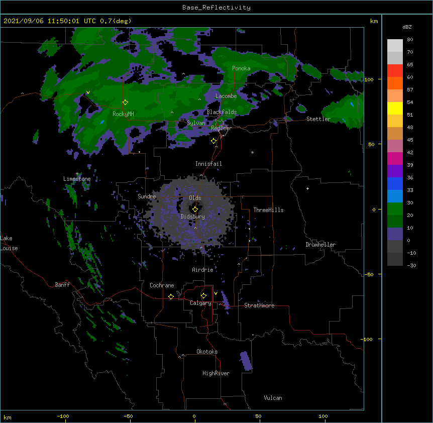This screenshot has width=433, height=423.
Task: Click the Blackfalds city label
Action: tap(222, 112)
